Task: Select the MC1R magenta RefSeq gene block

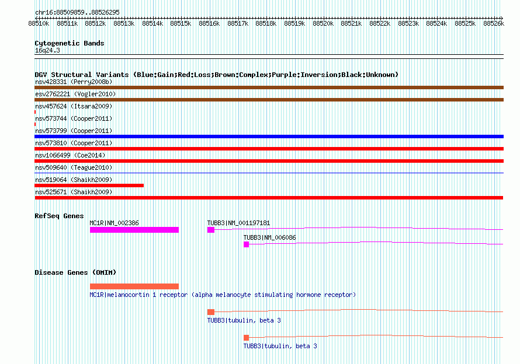Action: 134,230
